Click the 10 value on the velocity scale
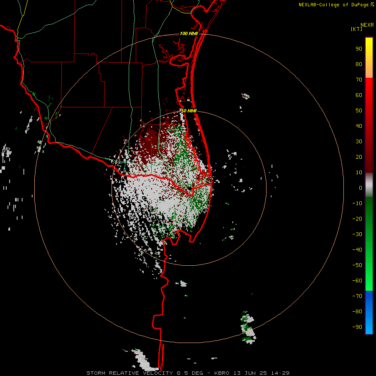The width and height of the screenshot is (376, 376). [359, 173]
